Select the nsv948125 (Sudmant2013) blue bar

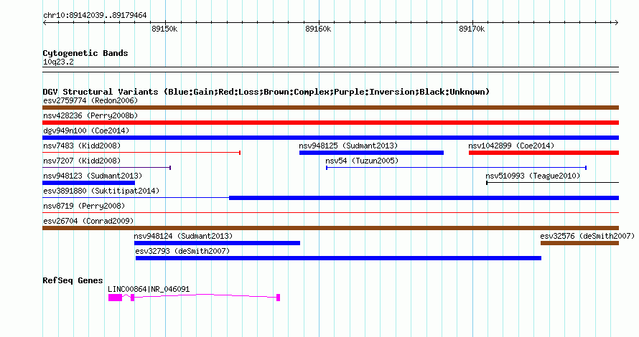pyautogui.click(x=371, y=153)
